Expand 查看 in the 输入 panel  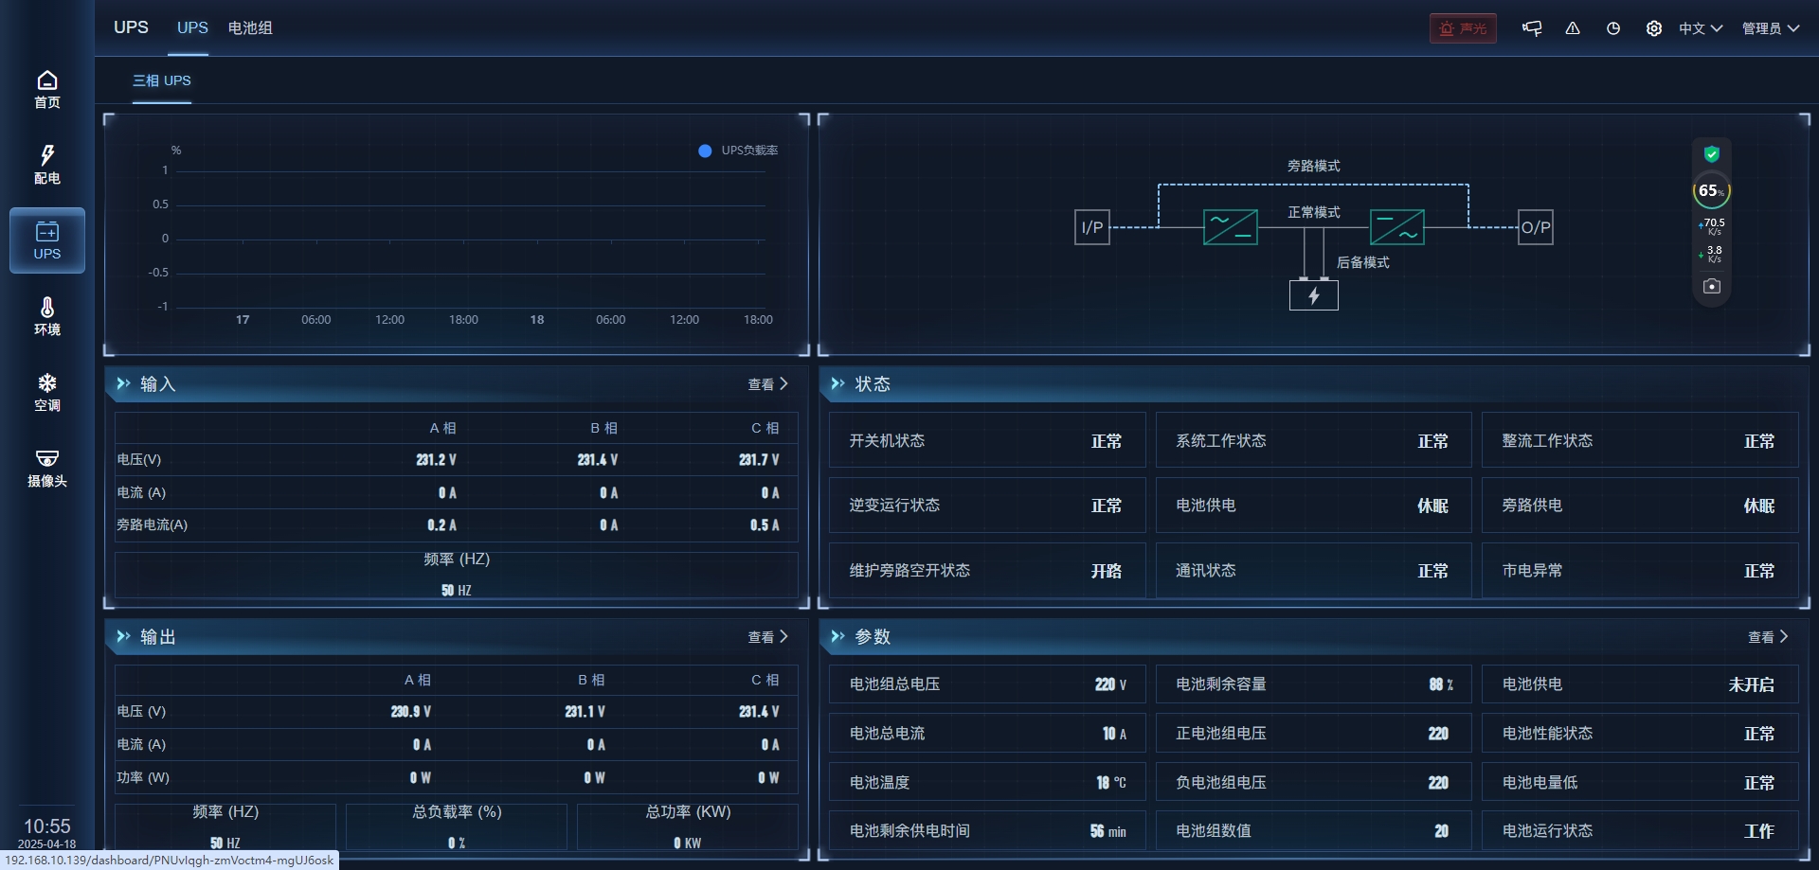[x=767, y=384]
